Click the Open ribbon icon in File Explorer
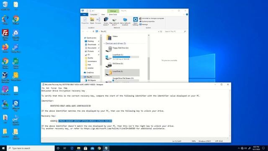 click(92, 21)
